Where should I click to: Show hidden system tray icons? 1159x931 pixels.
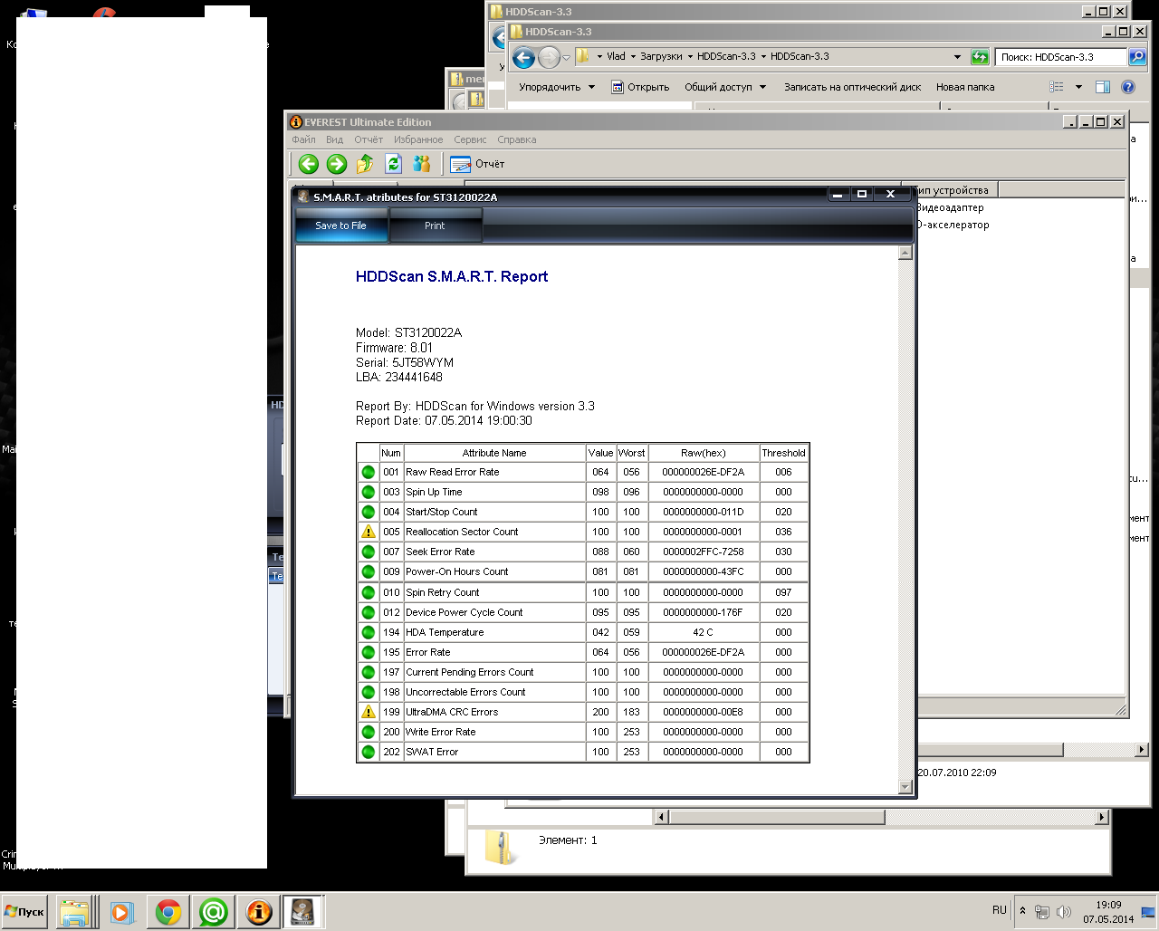click(1022, 911)
